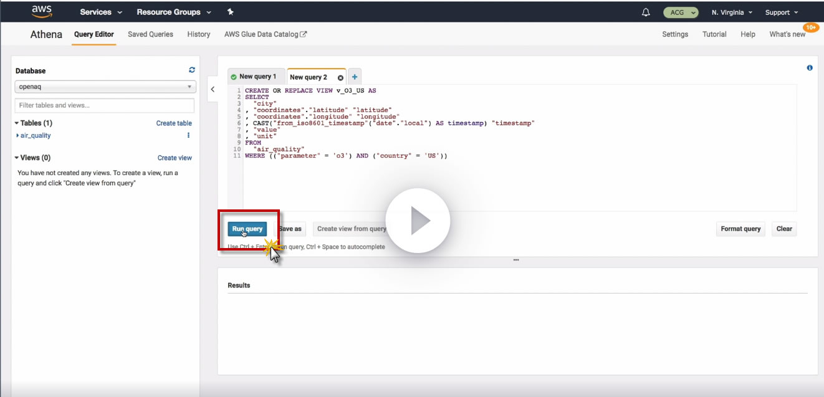824x397 pixels.
Task: Open the History tab
Action: click(198, 34)
